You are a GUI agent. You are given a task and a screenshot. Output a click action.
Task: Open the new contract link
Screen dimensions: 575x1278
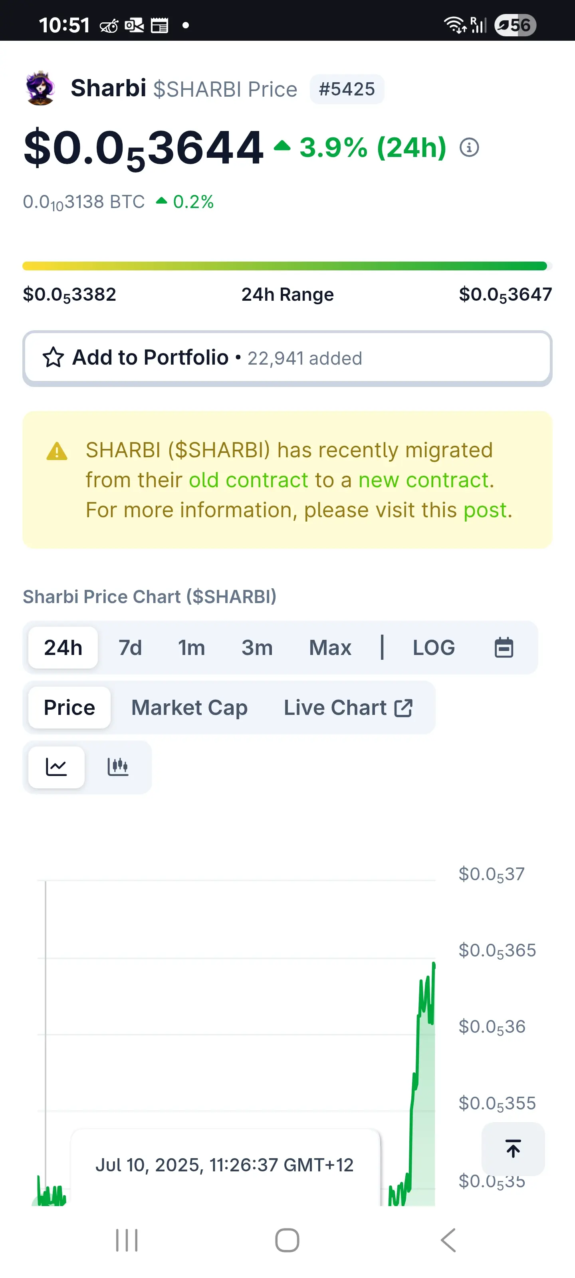click(x=424, y=480)
